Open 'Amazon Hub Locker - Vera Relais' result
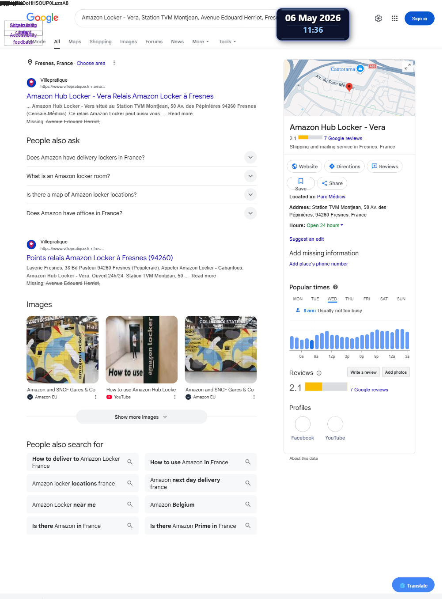The height and width of the screenshot is (599, 447). point(120,96)
